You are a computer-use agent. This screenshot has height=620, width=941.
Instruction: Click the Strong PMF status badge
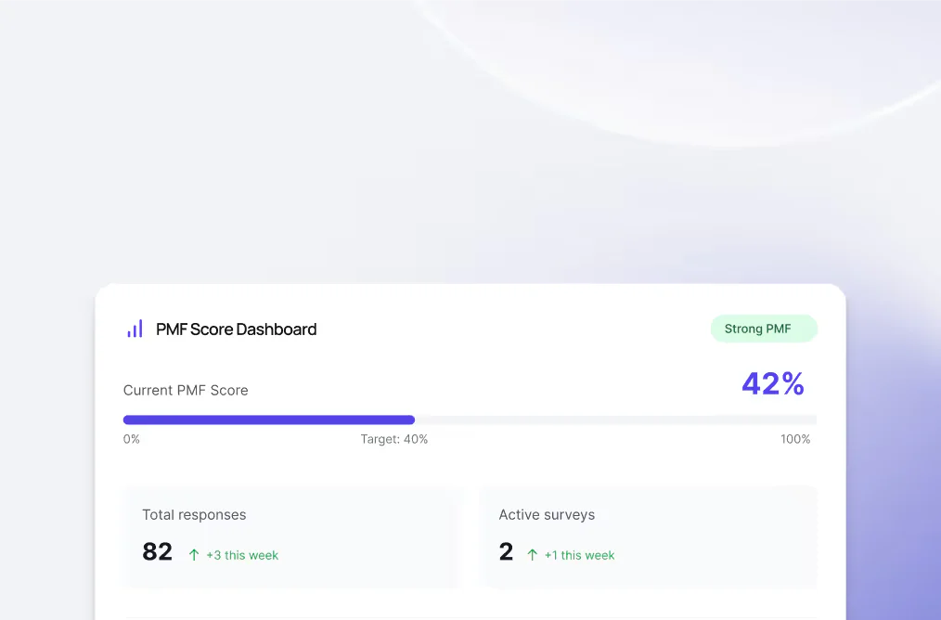pyautogui.click(x=764, y=329)
